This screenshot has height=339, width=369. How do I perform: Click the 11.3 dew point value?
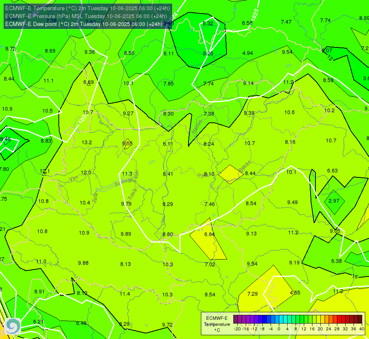pyautogui.click(x=127, y=174)
